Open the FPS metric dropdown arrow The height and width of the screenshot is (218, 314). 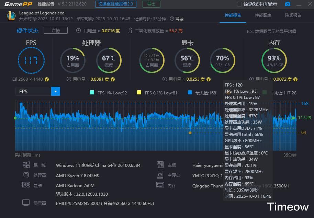coord(56,91)
